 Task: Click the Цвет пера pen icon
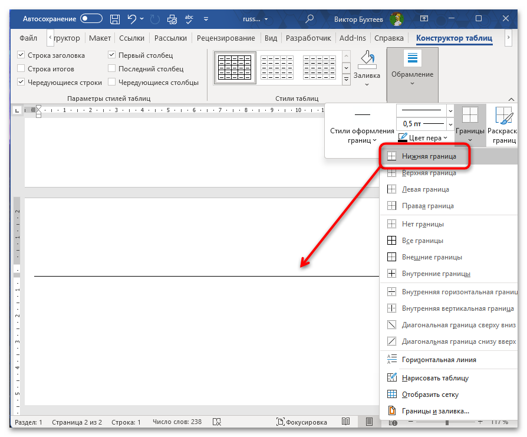(402, 137)
